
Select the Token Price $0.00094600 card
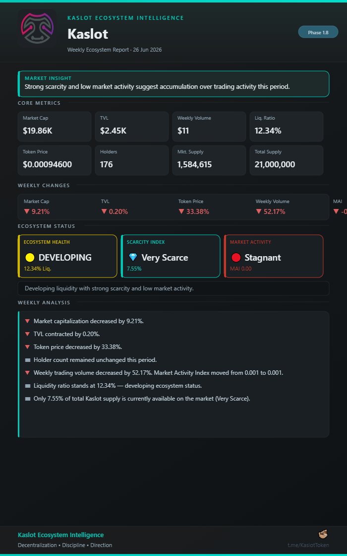[x=55, y=160]
